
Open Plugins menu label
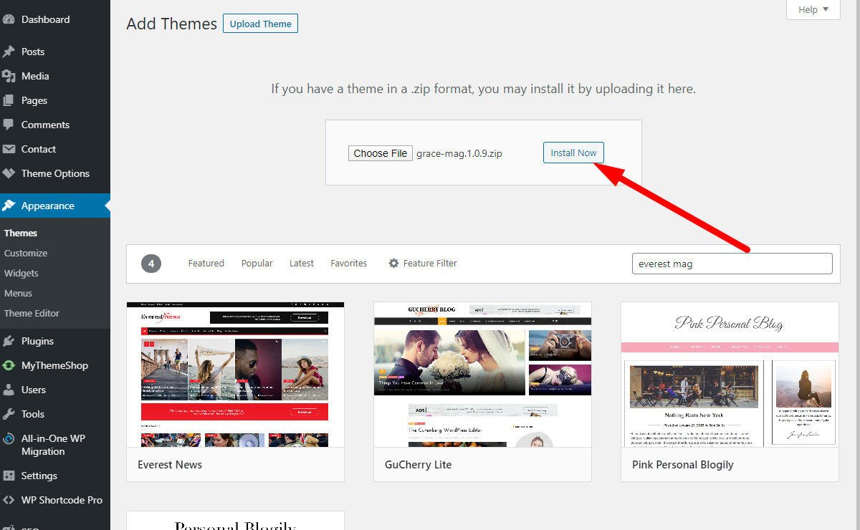[x=37, y=341]
